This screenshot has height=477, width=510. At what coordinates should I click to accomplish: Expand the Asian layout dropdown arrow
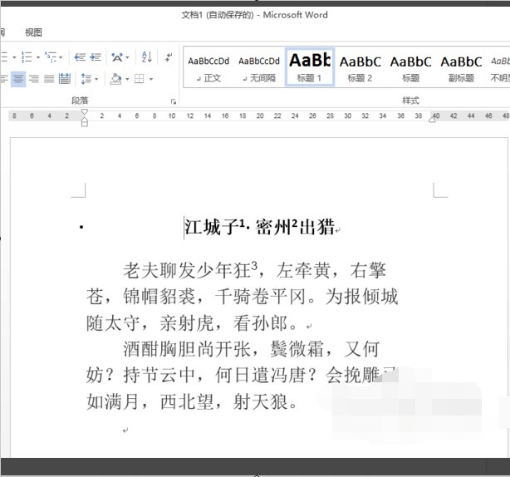pos(127,57)
